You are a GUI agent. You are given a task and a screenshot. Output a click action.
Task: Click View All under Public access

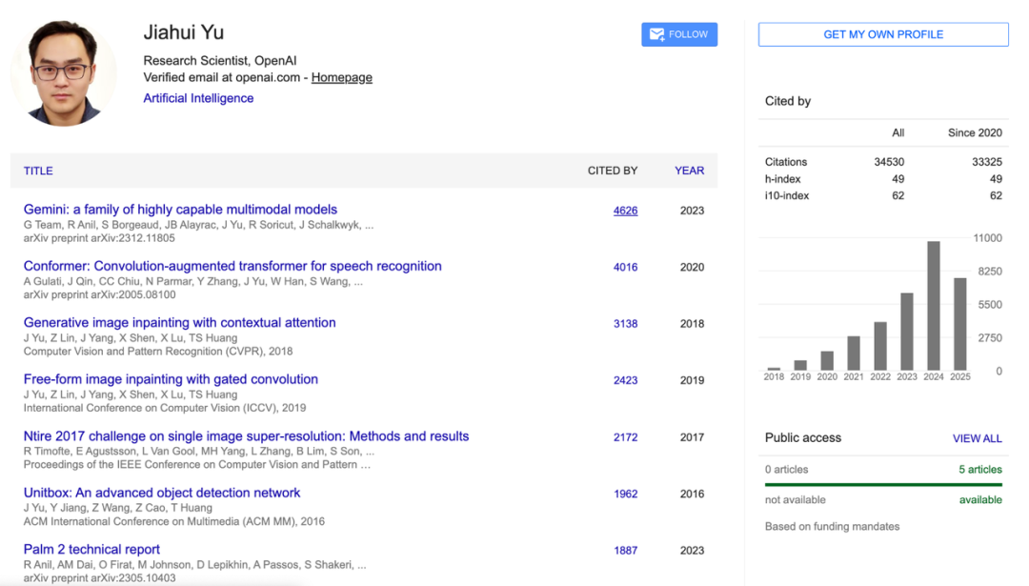tap(977, 438)
